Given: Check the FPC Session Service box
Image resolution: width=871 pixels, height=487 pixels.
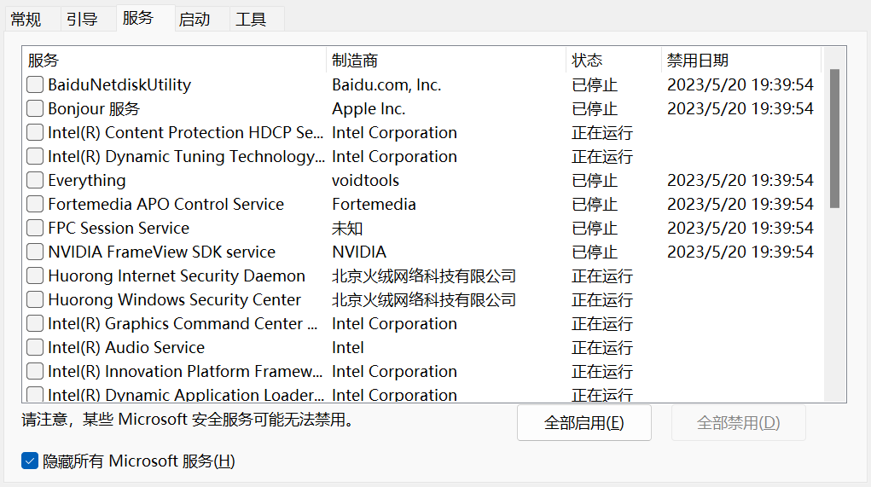Looking at the screenshot, I should (35, 228).
